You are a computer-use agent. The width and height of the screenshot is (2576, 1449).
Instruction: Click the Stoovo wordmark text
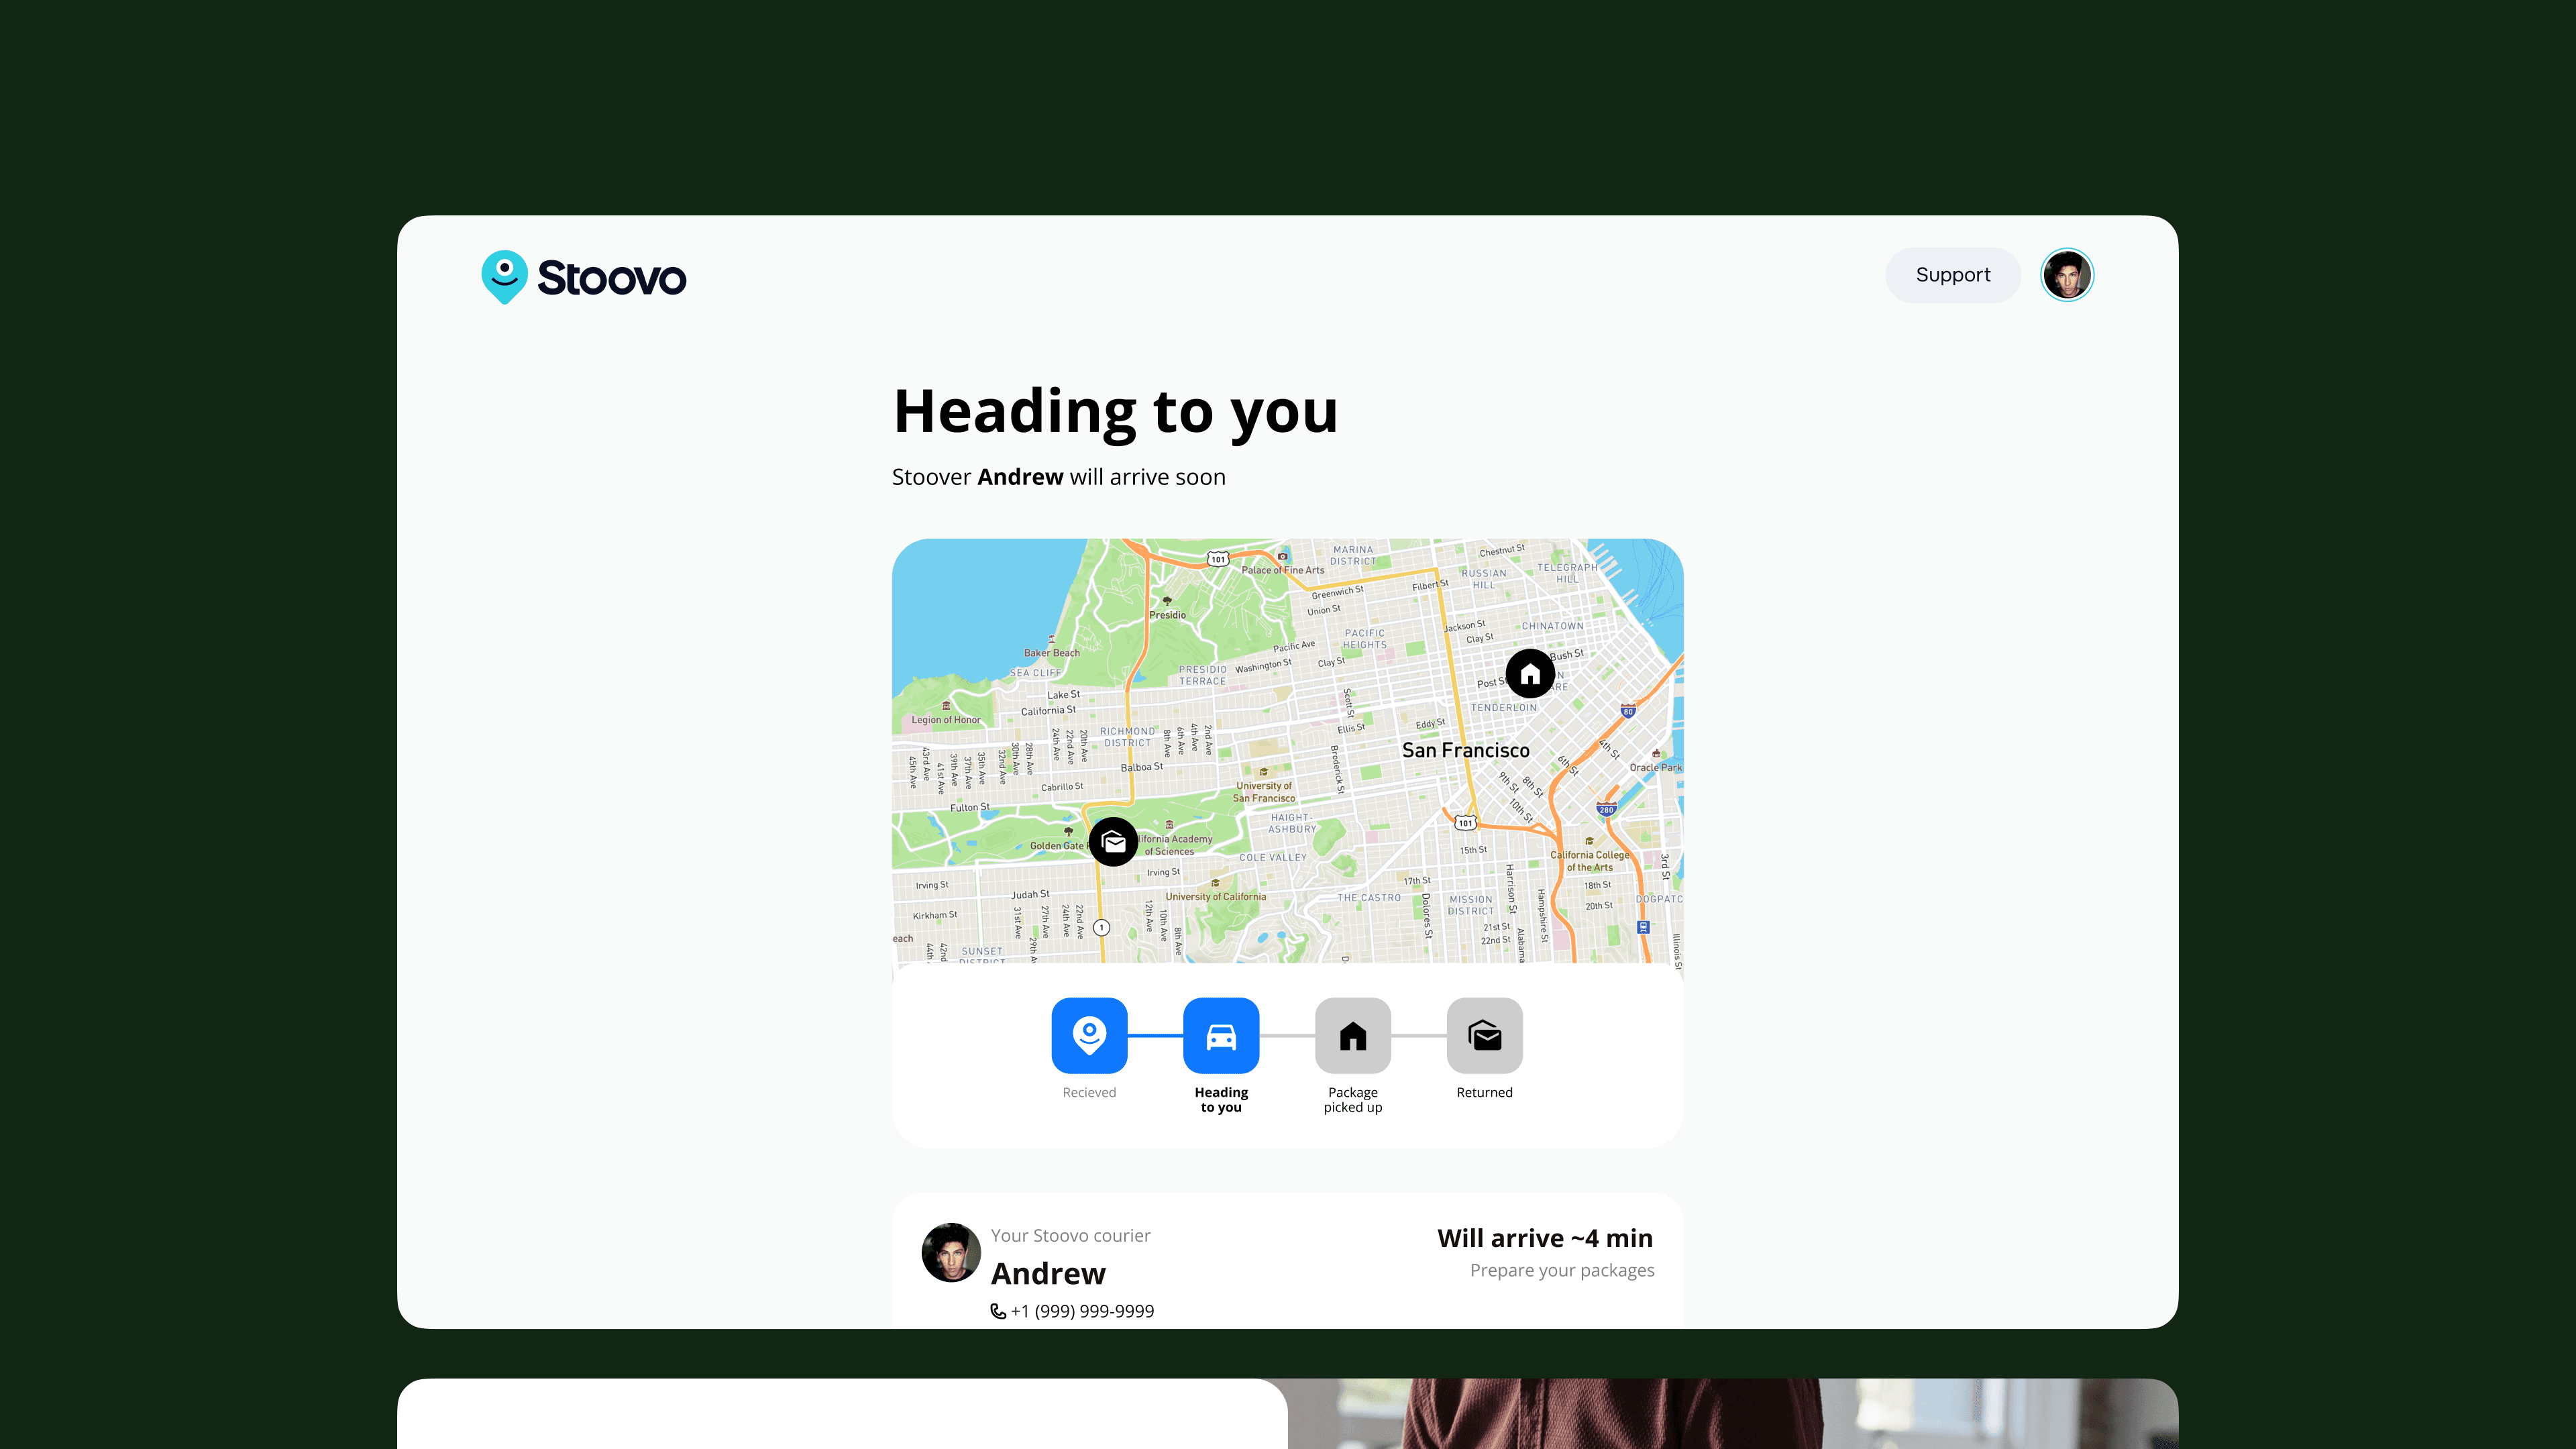point(611,278)
